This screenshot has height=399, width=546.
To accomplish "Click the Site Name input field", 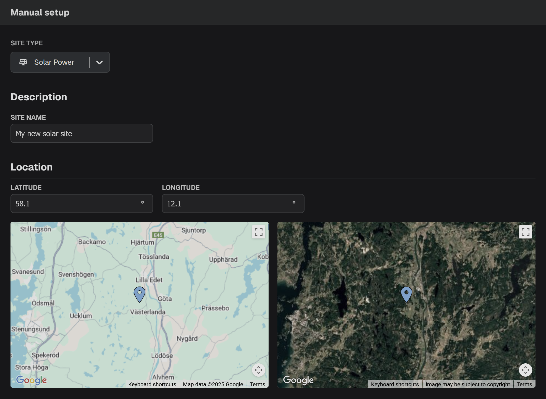I will (x=82, y=133).
